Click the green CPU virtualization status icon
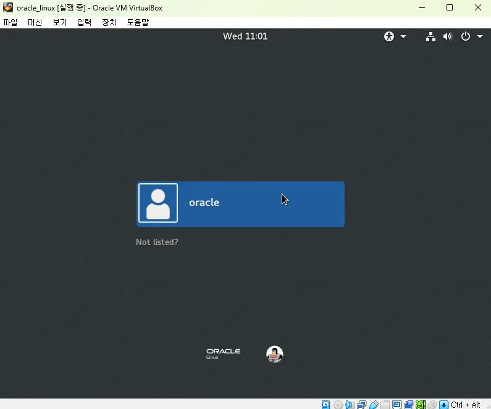 click(420, 405)
